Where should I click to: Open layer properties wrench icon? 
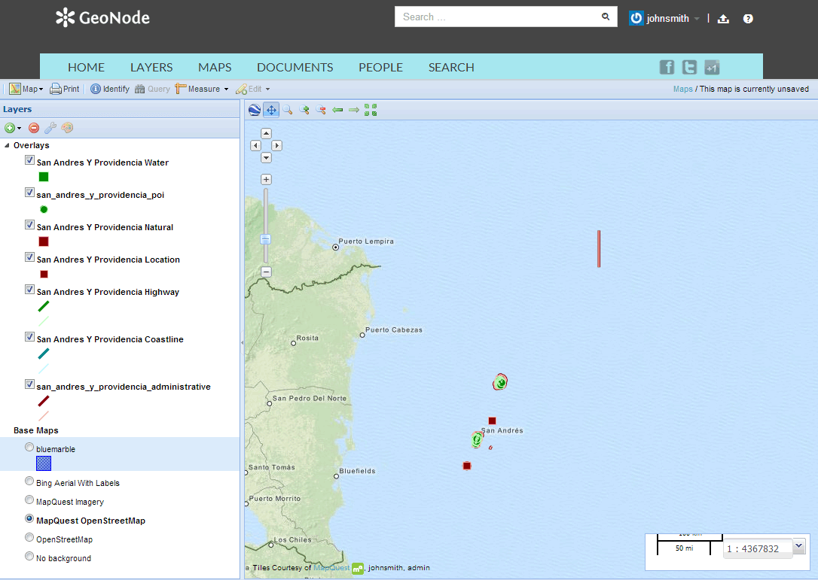pos(50,128)
